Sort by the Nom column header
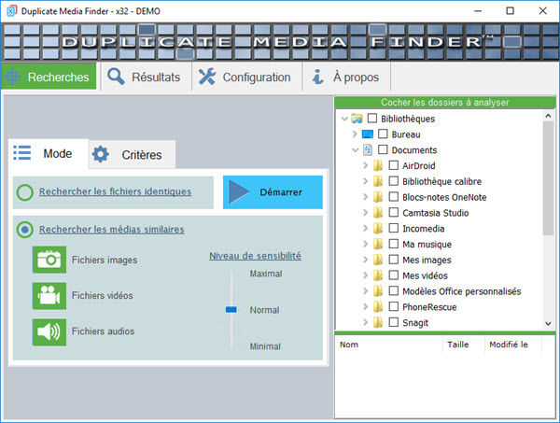The height and width of the screenshot is (423, 560). point(389,345)
